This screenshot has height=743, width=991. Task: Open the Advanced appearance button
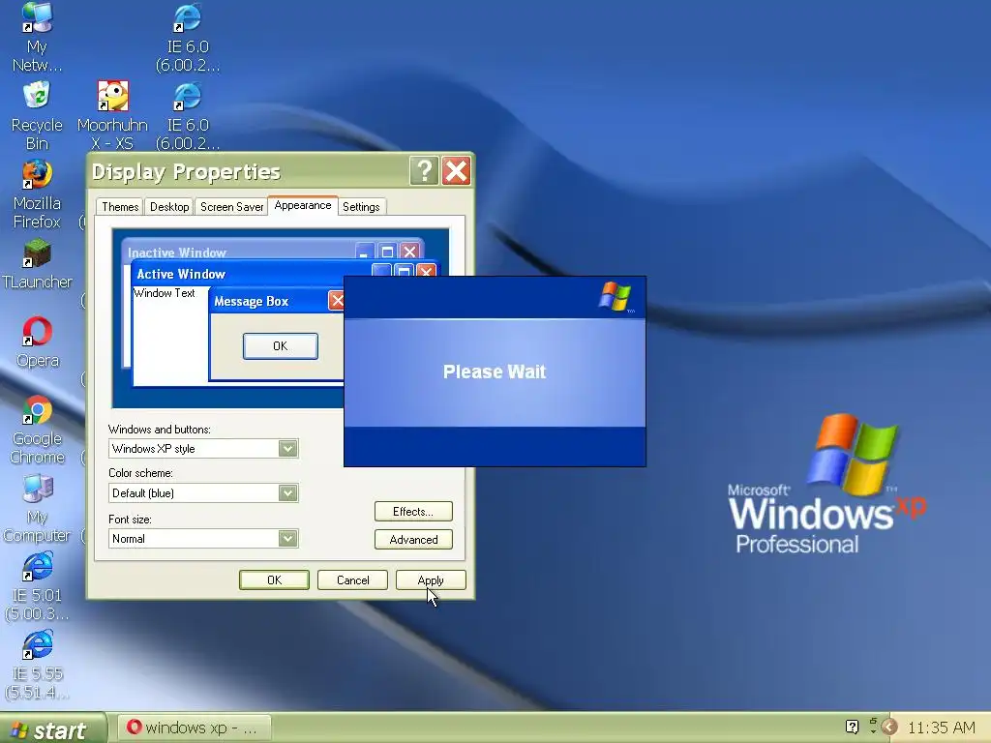413,540
